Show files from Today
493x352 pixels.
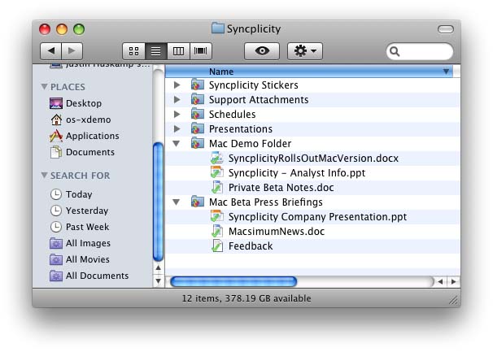(72, 194)
